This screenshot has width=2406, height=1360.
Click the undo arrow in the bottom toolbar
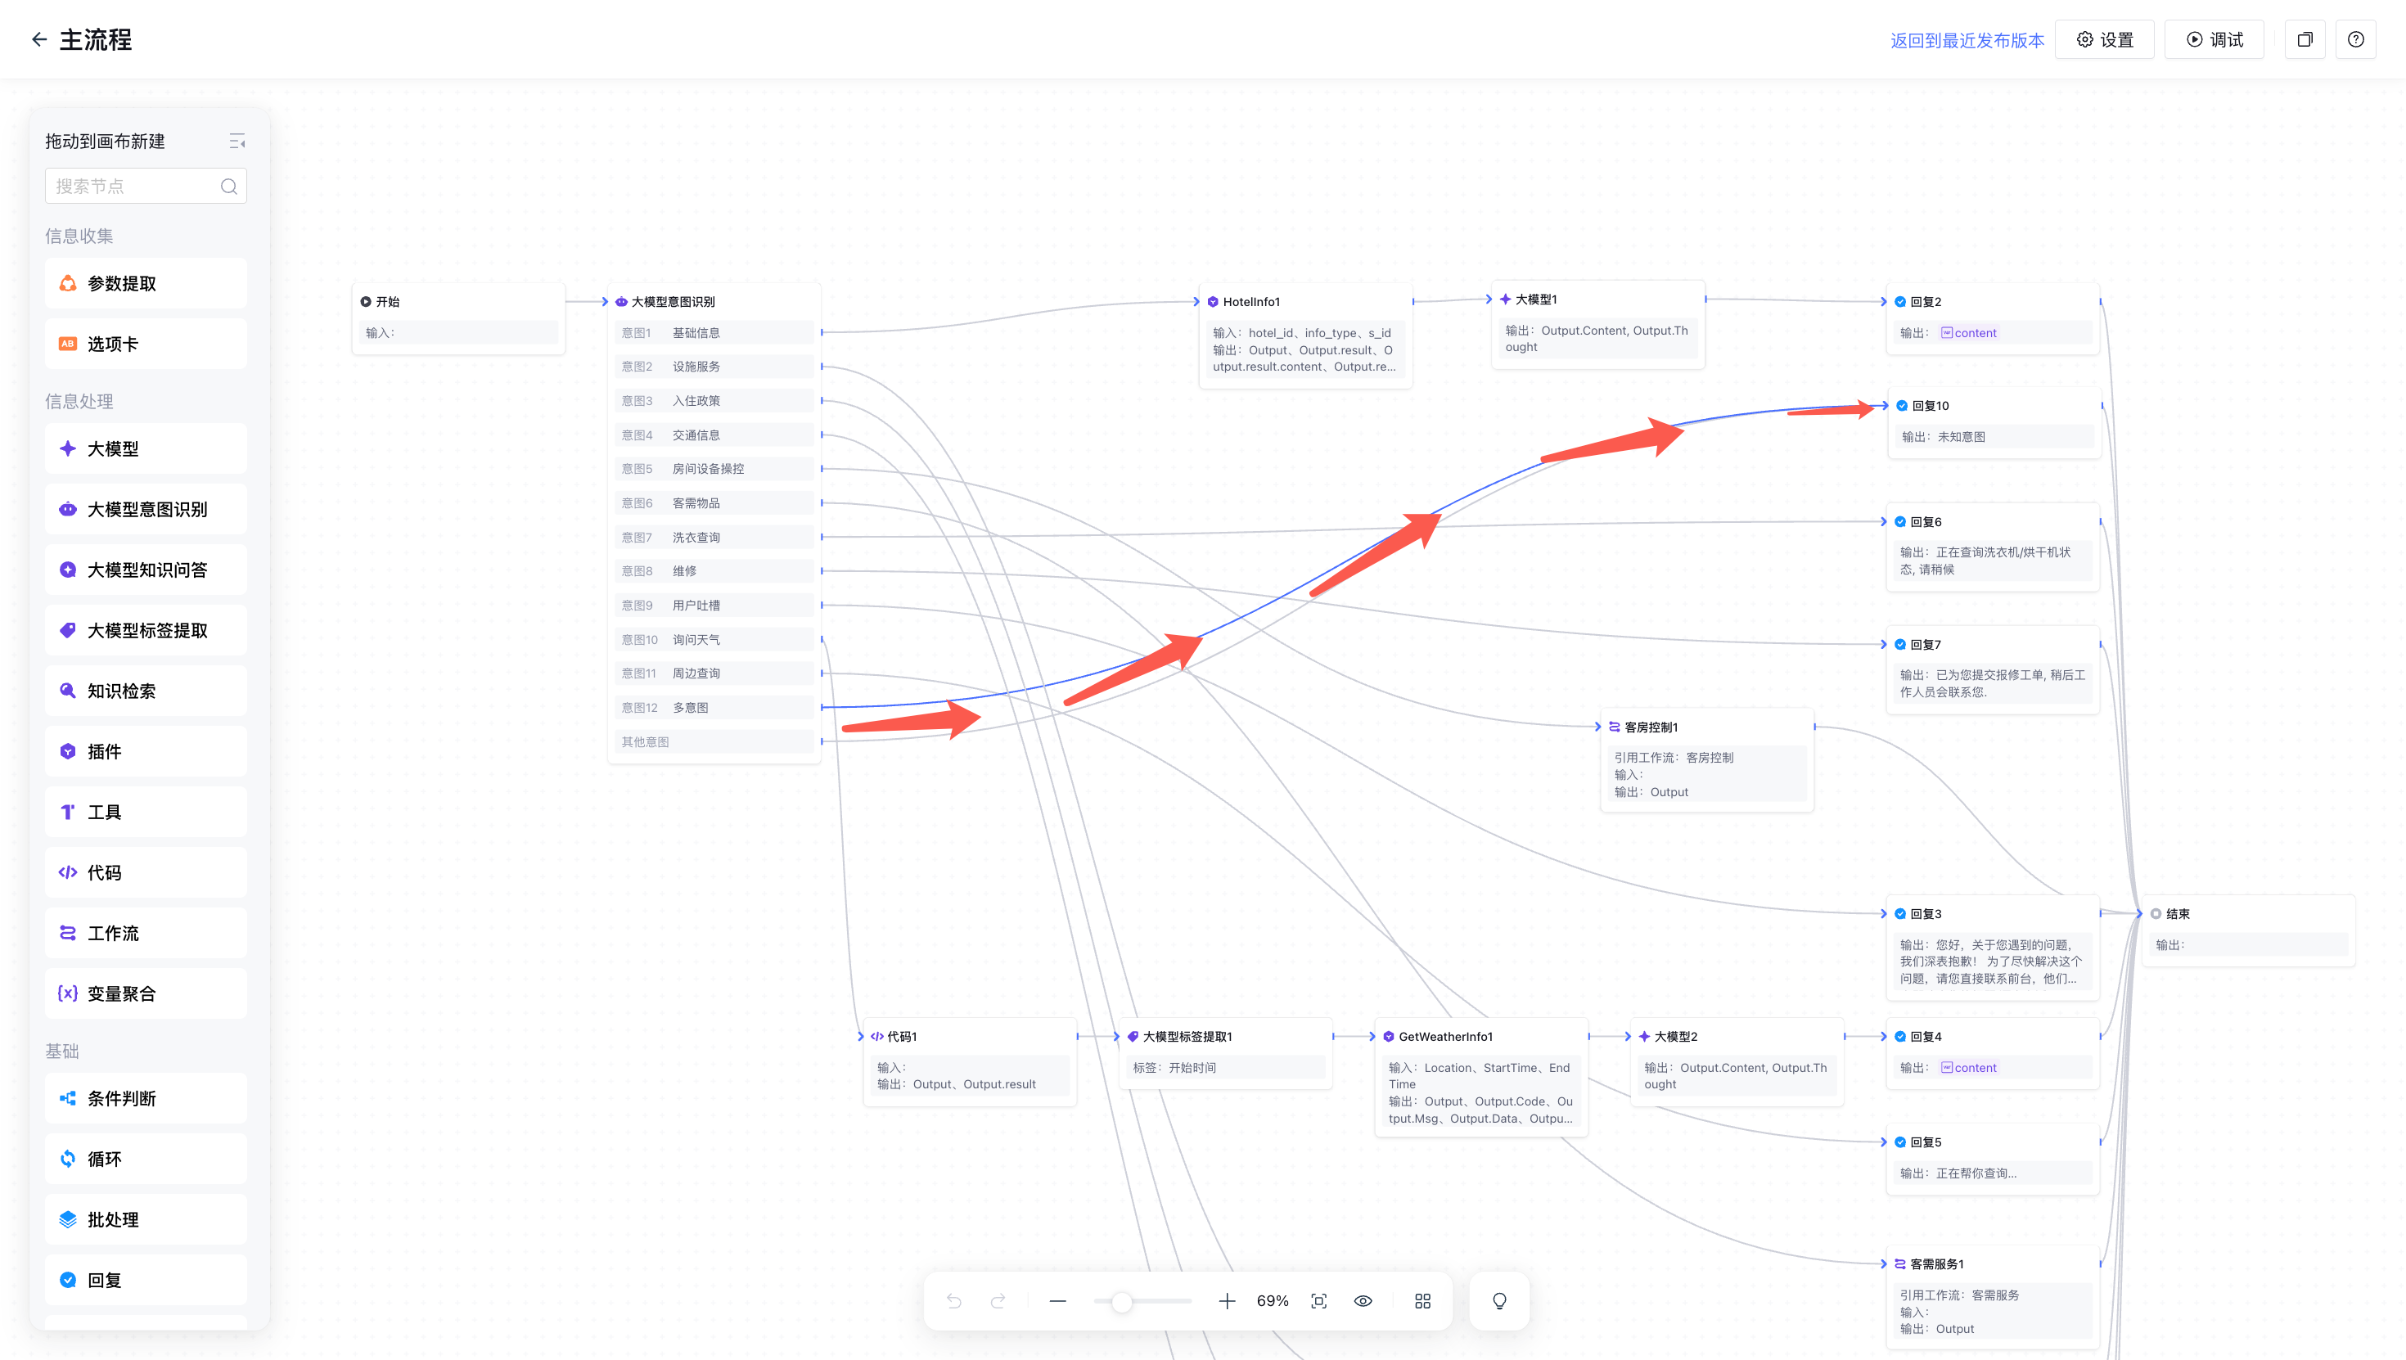[953, 1301]
